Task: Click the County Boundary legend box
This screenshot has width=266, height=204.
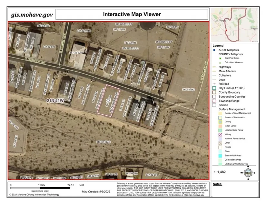Action: (214, 92)
